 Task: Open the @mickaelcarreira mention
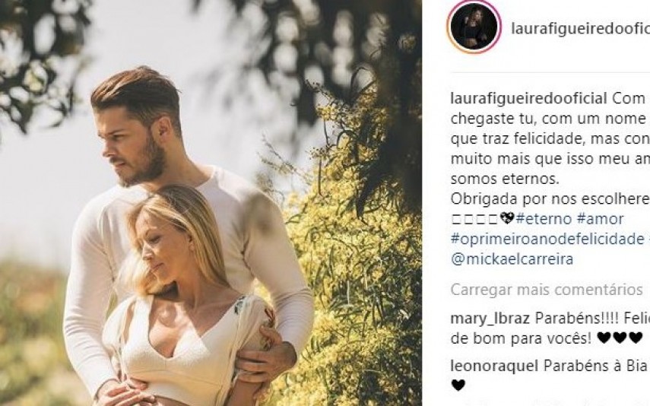pyautogui.click(x=512, y=259)
